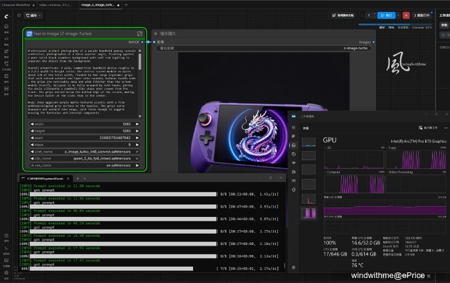This screenshot has height=283, width=450.
Task: Open ComfyUI logo menu at top left
Action: pyautogui.click(x=6, y=16)
